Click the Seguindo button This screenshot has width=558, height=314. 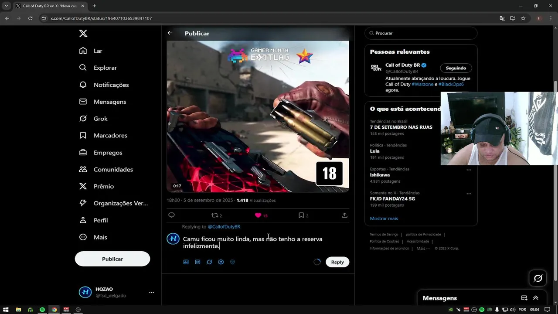pos(456,68)
